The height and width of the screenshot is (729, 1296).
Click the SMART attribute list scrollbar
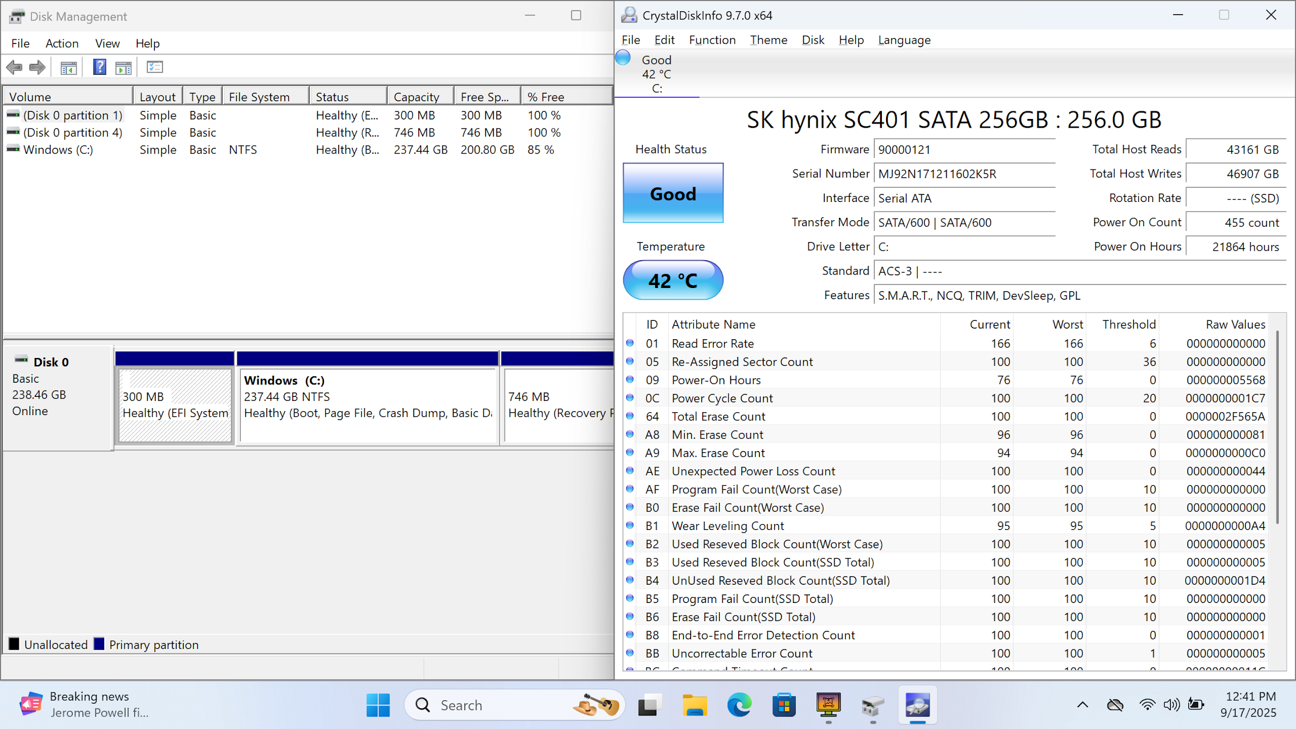[x=1277, y=427]
